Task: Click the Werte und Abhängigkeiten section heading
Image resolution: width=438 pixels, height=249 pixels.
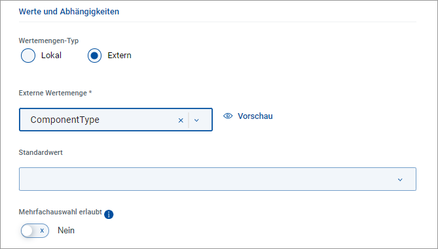Action: (x=69, y=11)
